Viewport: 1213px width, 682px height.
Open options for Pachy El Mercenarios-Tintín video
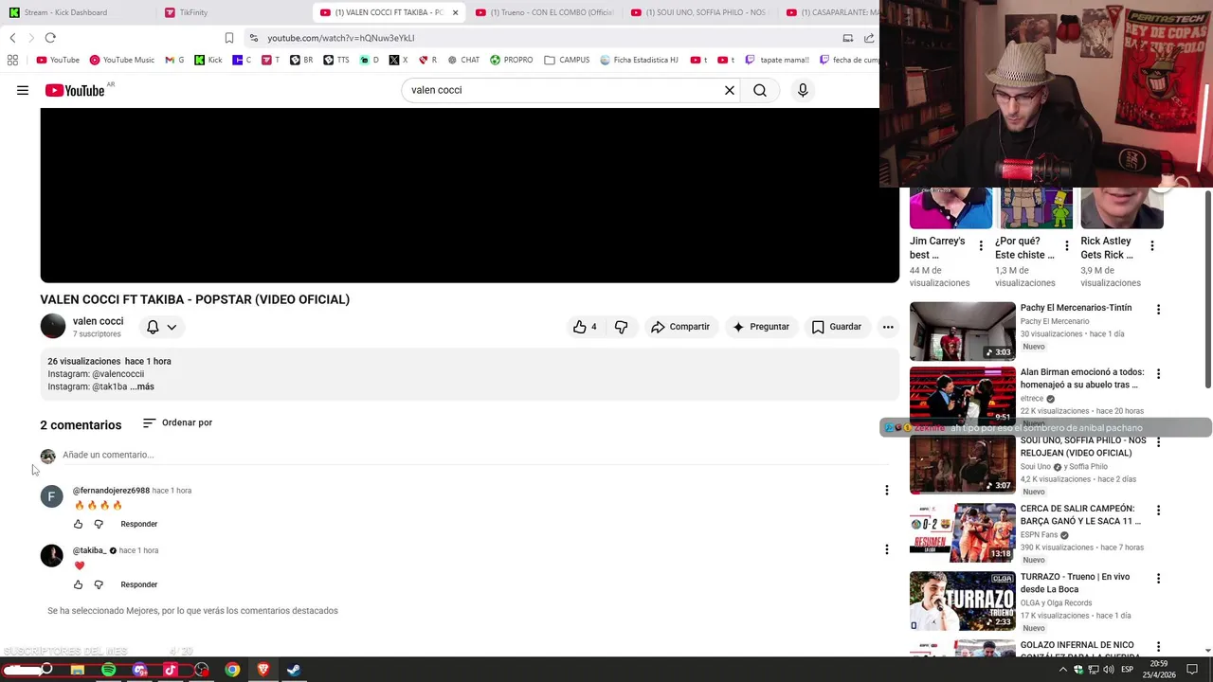click(1158, 310)
